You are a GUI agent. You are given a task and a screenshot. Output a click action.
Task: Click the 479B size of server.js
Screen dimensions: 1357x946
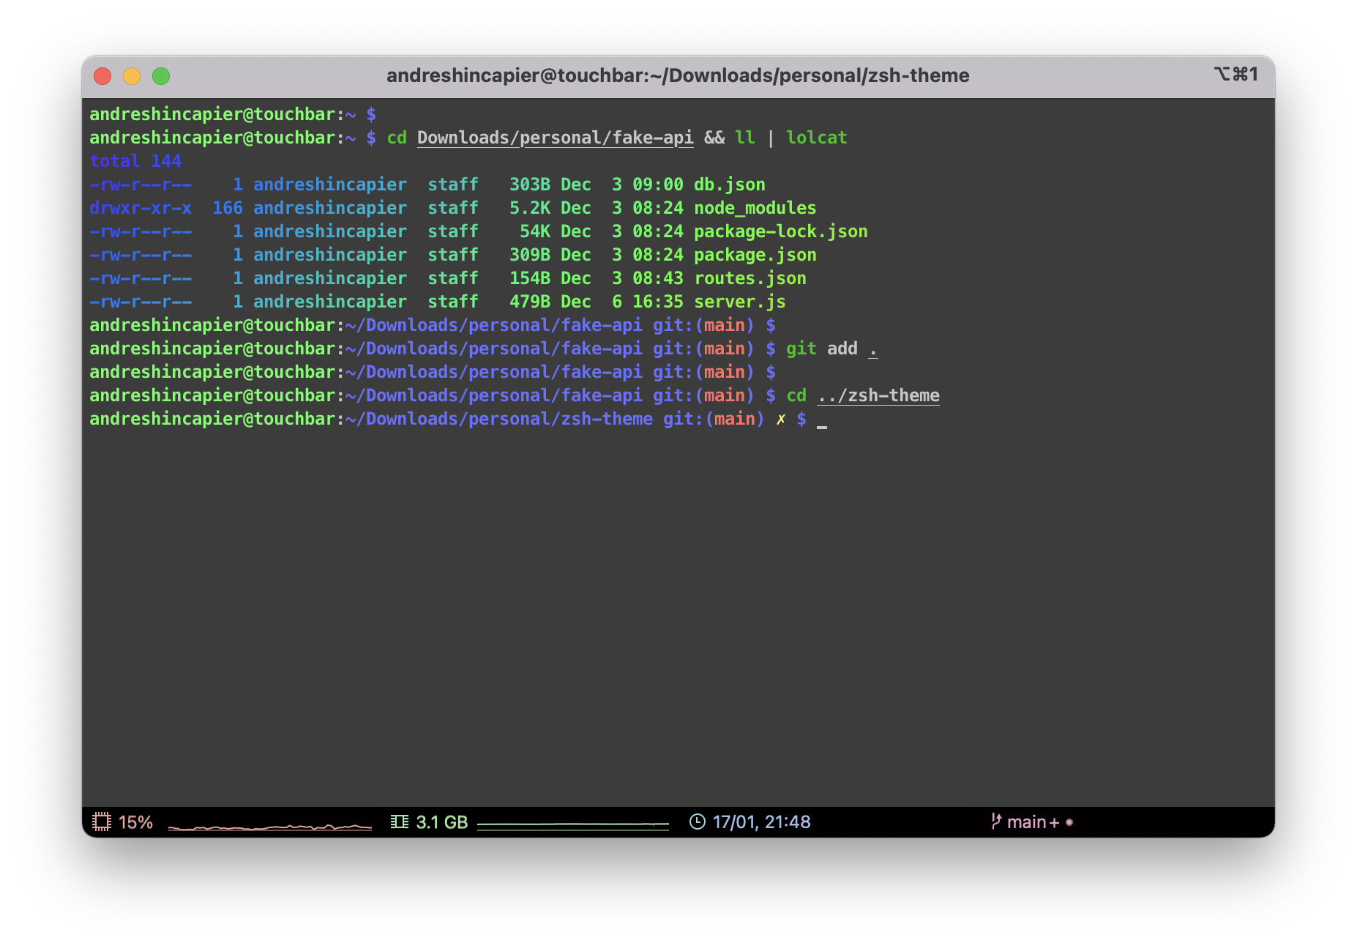530,302
